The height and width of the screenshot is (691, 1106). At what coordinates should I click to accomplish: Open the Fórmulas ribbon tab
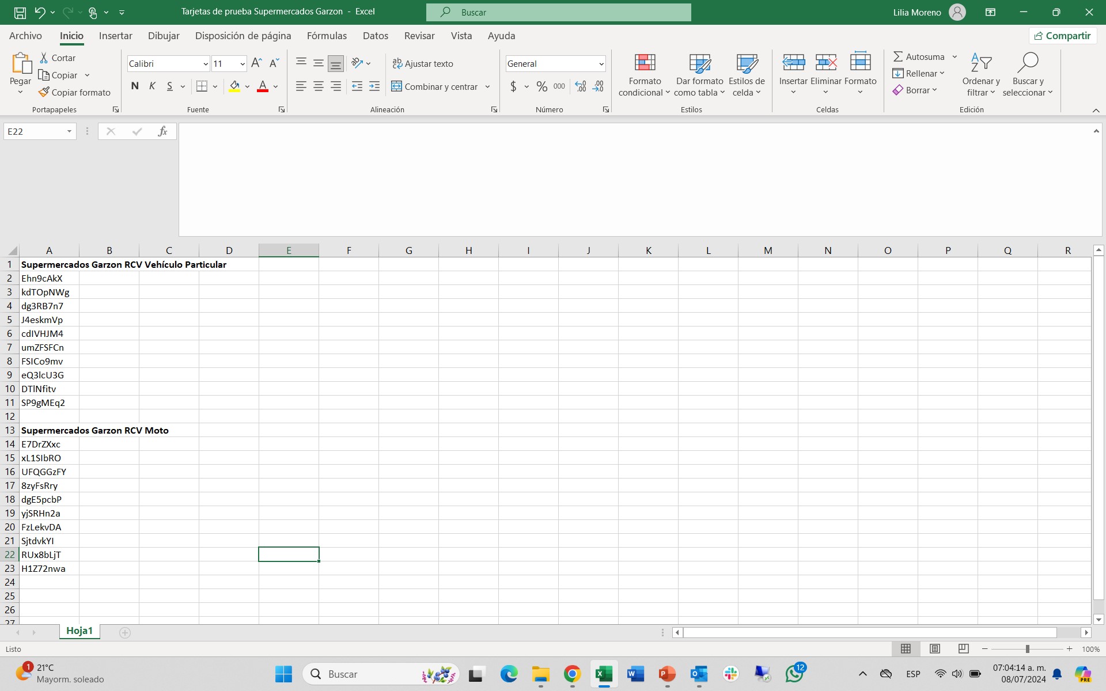coord(327,36)
